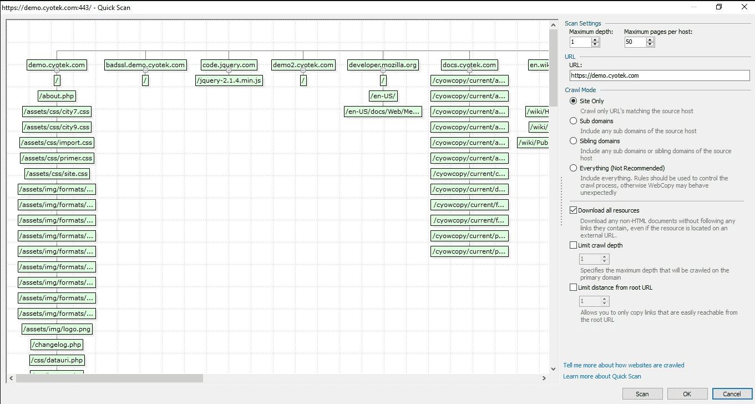Select the /assets/css/city7.css node
This screenshot has height=404, width=755.
pos(57,112)
